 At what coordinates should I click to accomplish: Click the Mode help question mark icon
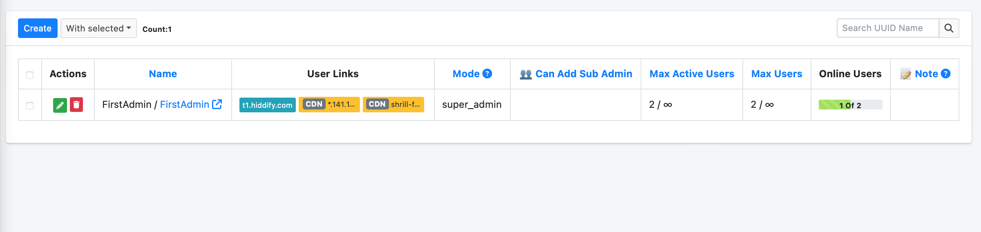point(487,74)
